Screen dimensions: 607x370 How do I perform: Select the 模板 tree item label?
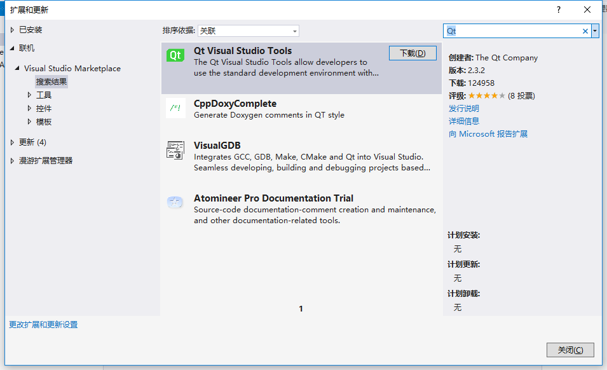44,122
